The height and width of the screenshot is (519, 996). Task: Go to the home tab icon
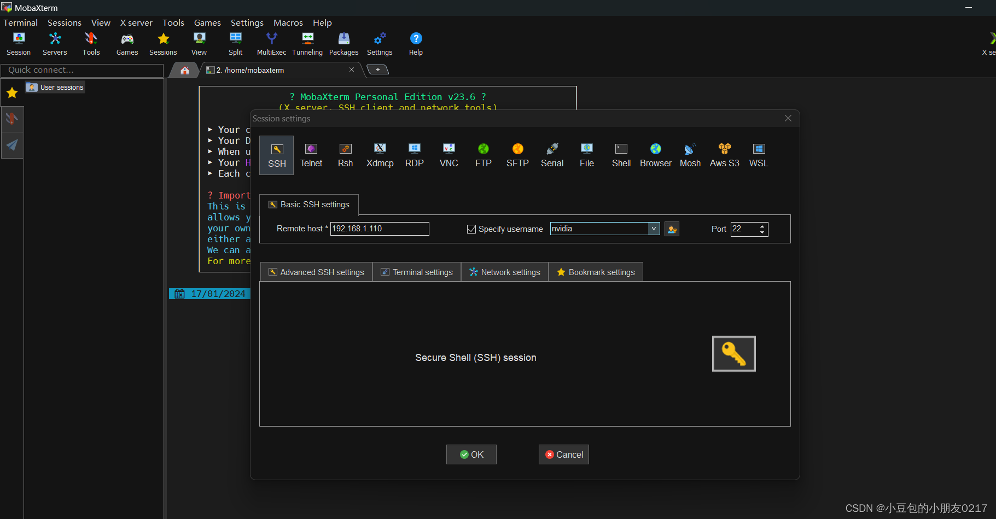point(185,70)
